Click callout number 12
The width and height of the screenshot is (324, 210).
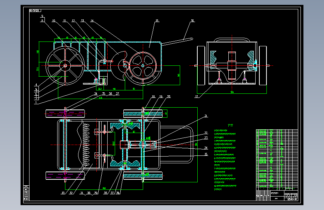pos(73,21)
